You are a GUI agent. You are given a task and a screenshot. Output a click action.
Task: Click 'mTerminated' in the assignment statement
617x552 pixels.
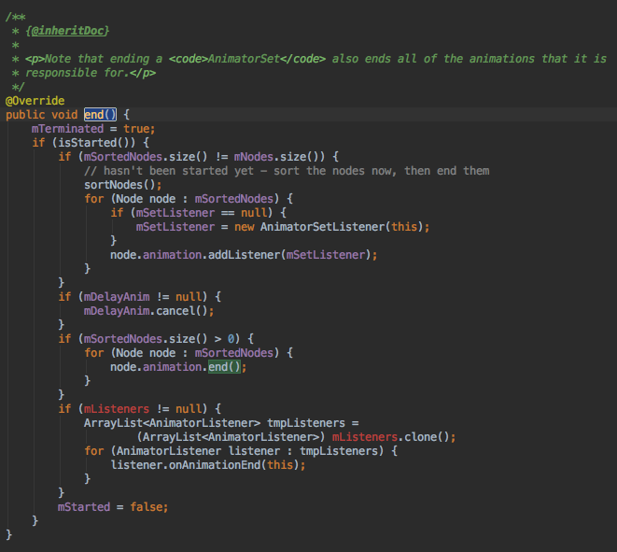[68, 129]
